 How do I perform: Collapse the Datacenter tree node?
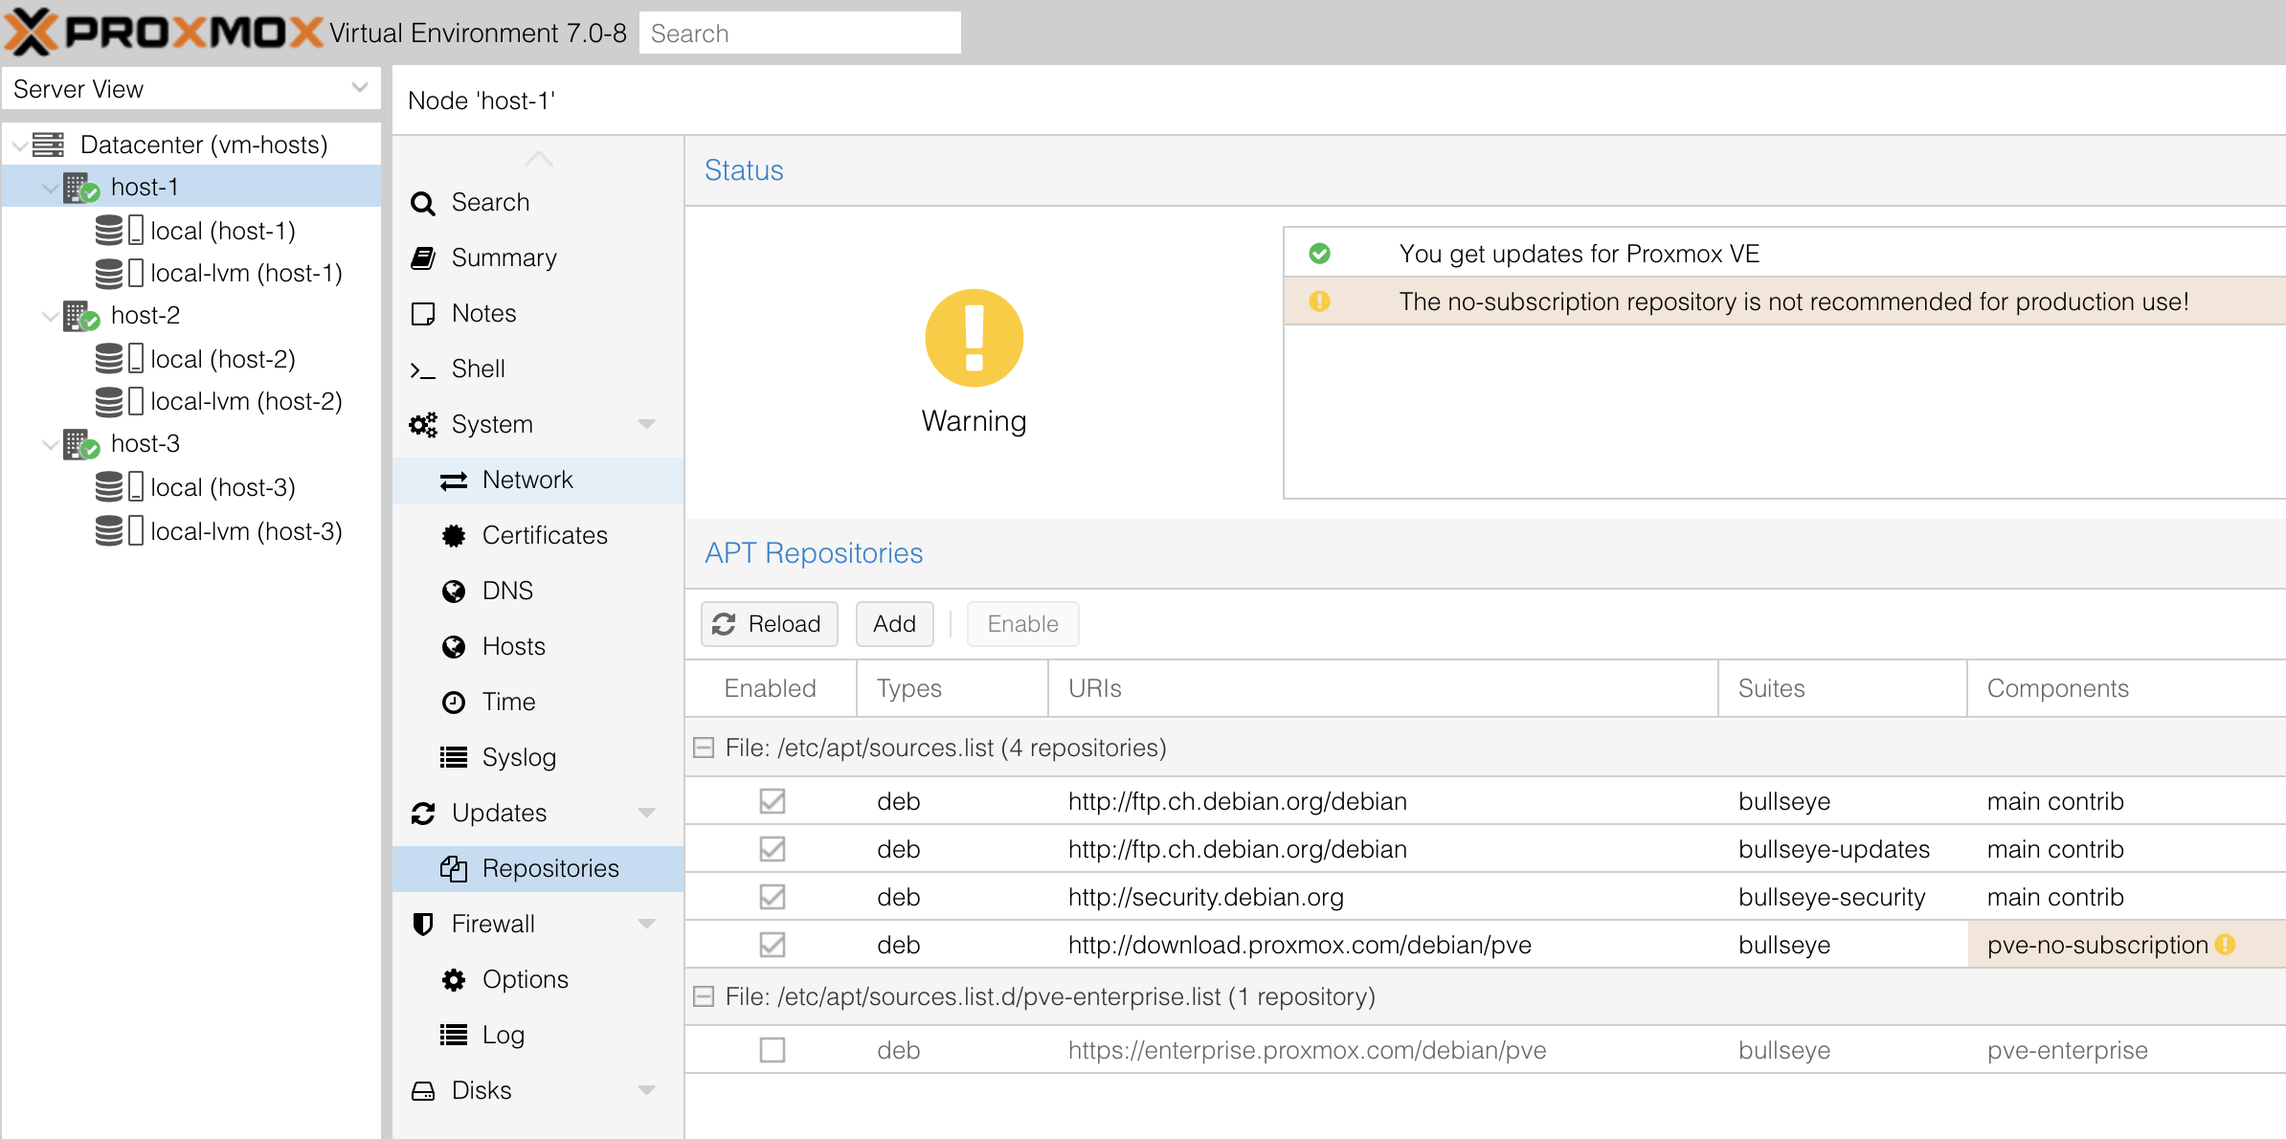click(18, 145)
